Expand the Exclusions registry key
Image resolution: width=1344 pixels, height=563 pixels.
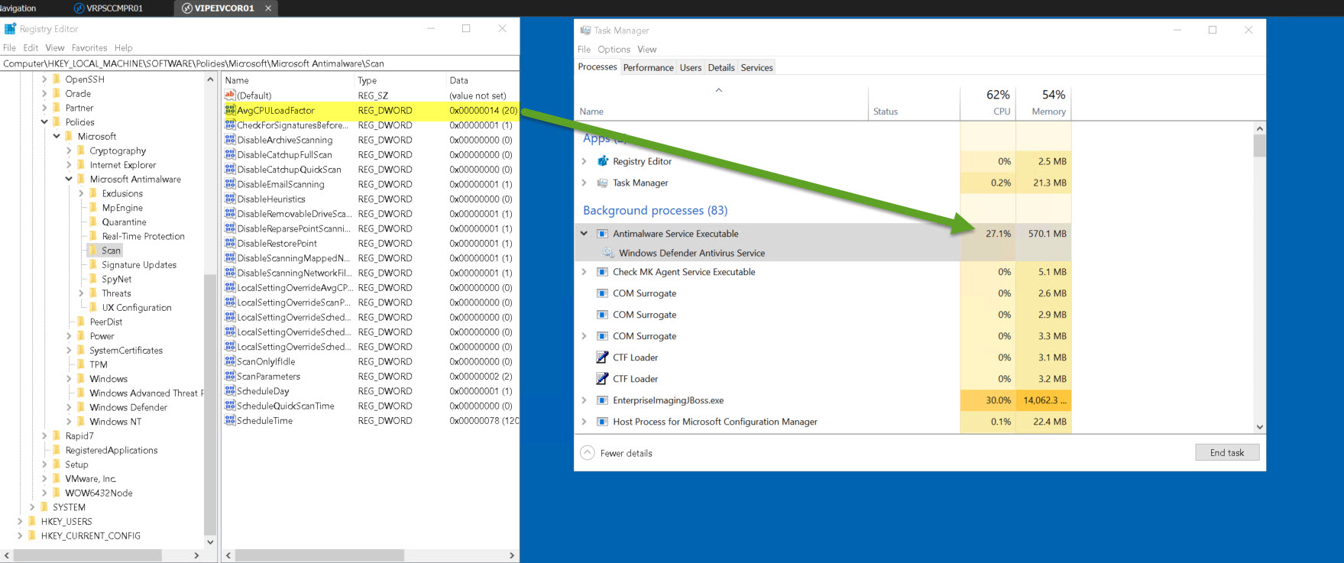[x=81, y=193]
